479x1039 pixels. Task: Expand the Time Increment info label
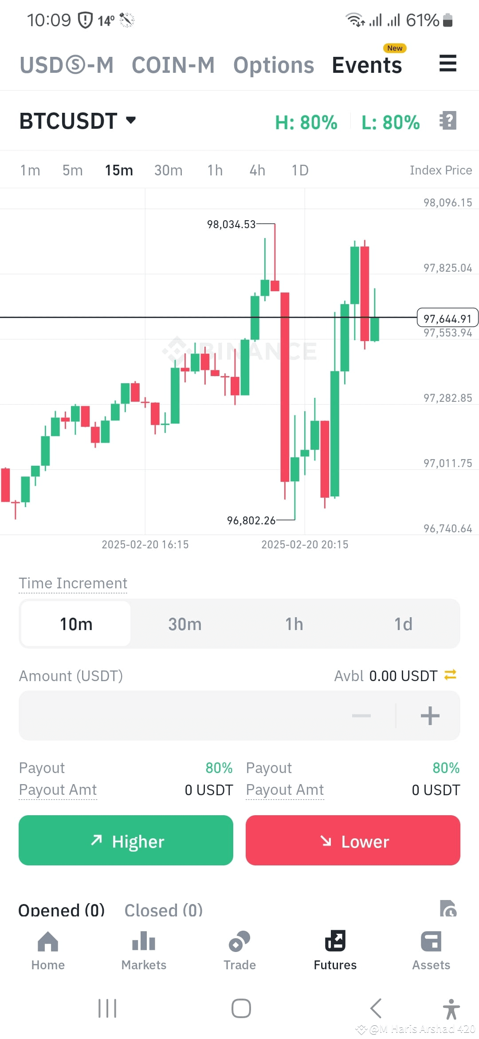click(x=73, y=583)
